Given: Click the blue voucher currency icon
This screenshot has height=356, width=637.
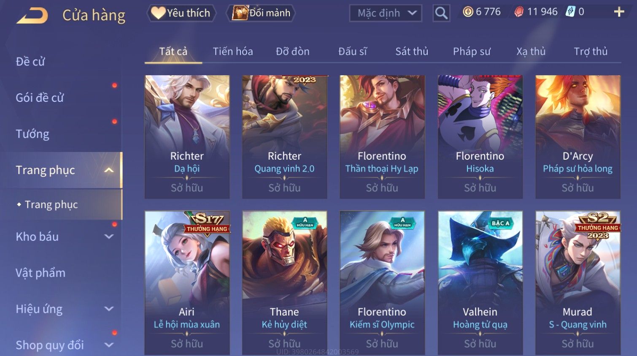Looking at the screenshot, I should coord(570,12).
